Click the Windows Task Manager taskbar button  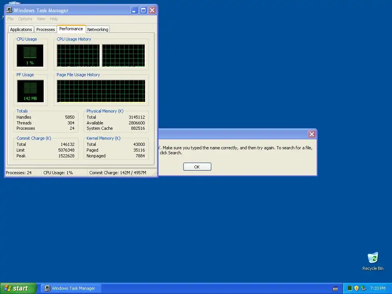[71, 288]
